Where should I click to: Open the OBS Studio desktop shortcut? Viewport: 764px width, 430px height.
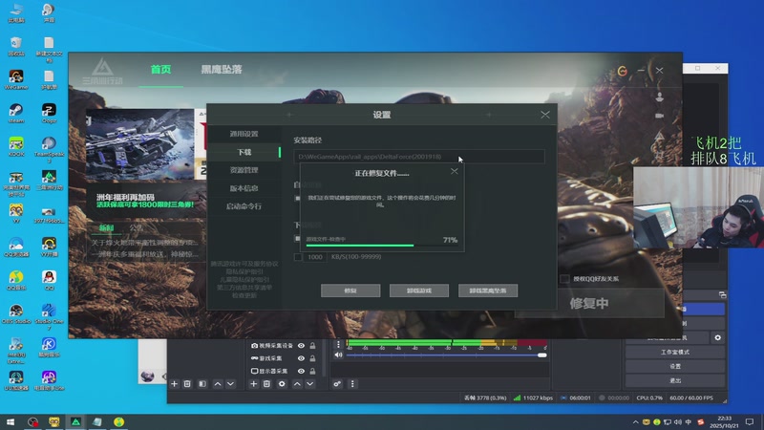tap(16, 313)
